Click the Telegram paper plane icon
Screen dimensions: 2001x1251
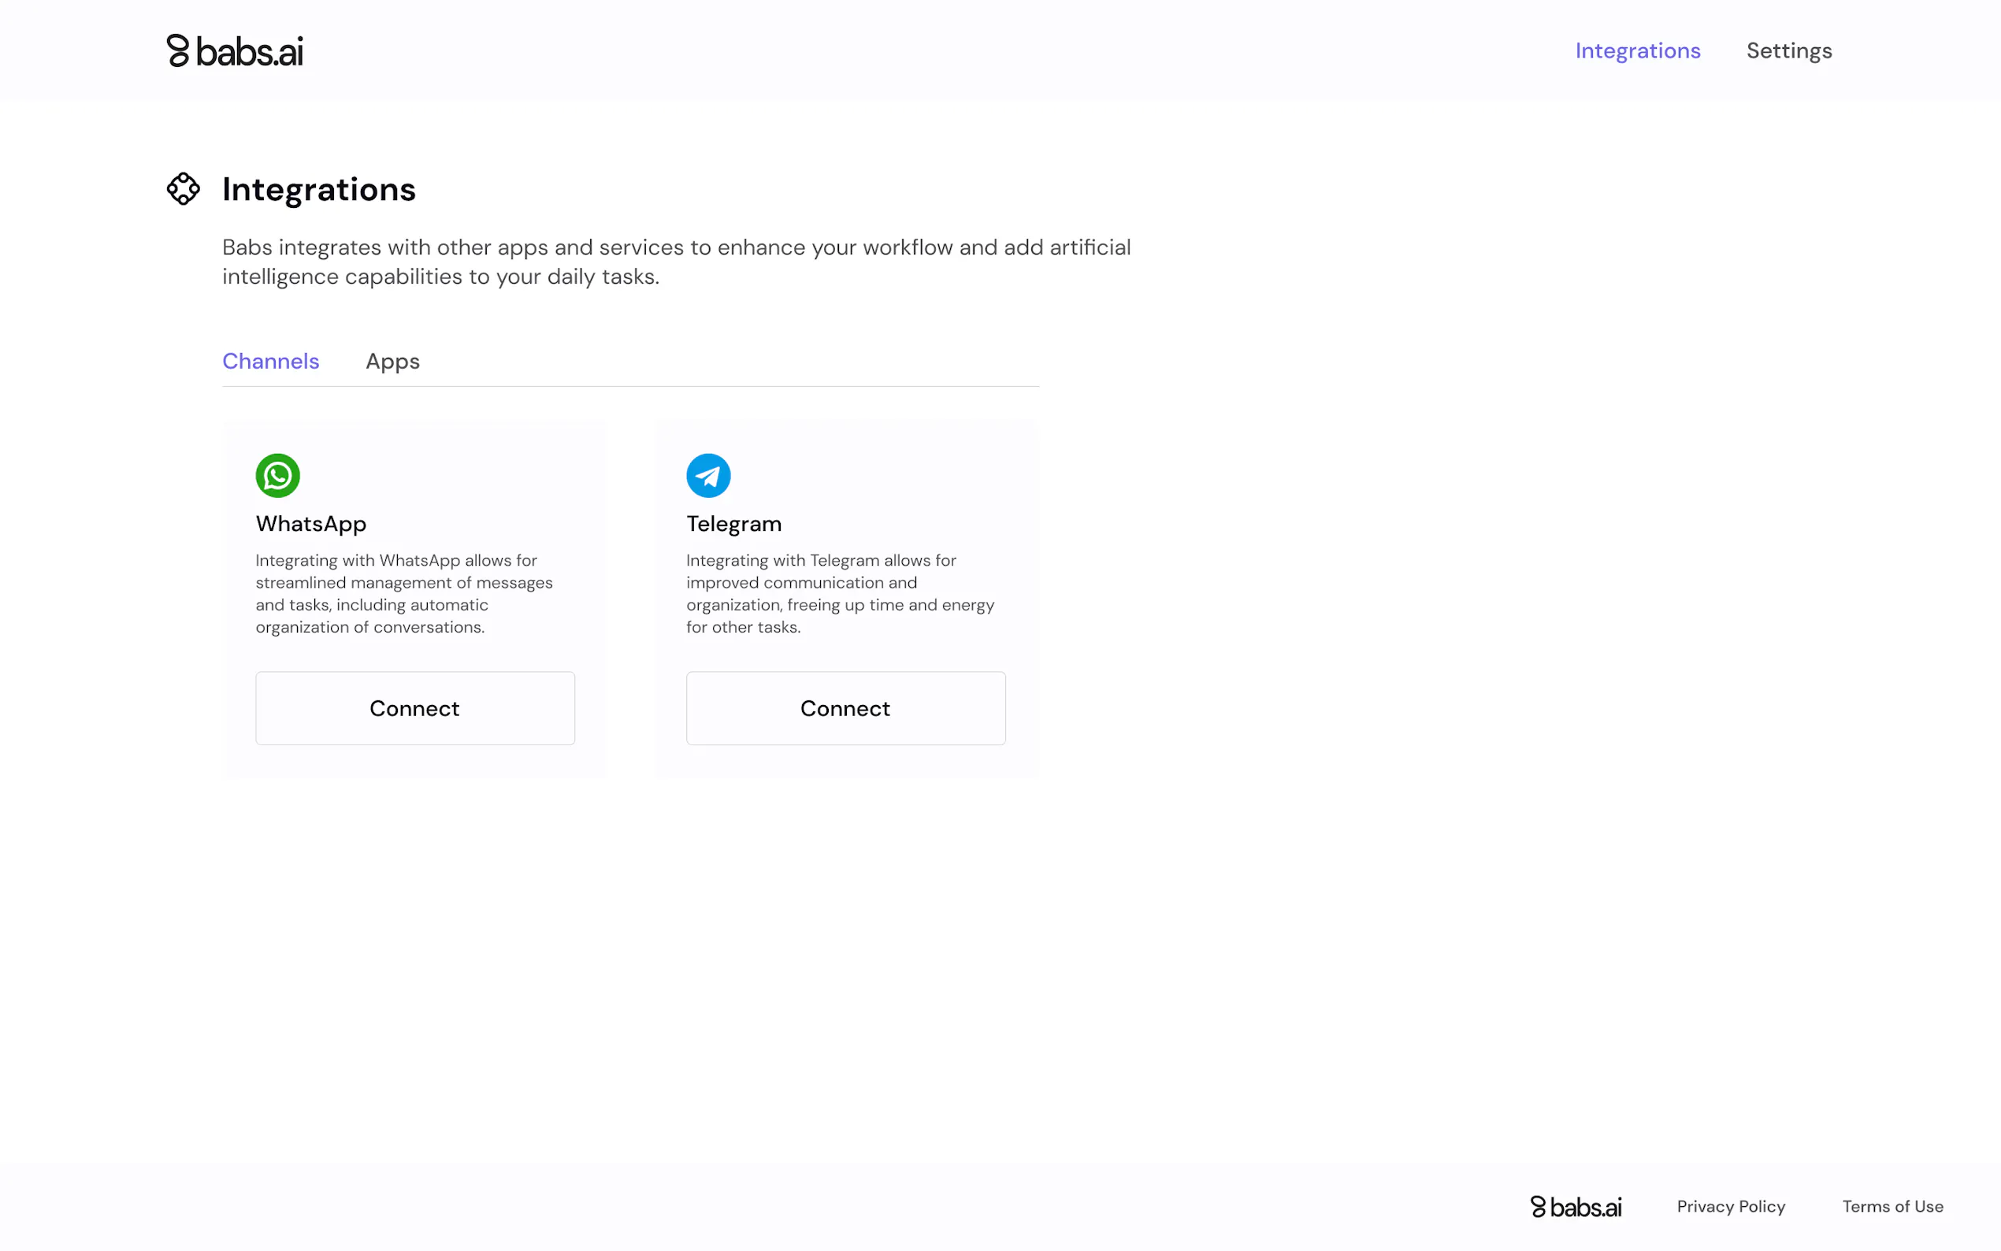(708, 476)
